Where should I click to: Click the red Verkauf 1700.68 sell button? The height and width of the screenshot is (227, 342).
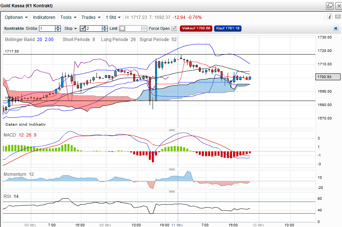[x=196, y=28]
